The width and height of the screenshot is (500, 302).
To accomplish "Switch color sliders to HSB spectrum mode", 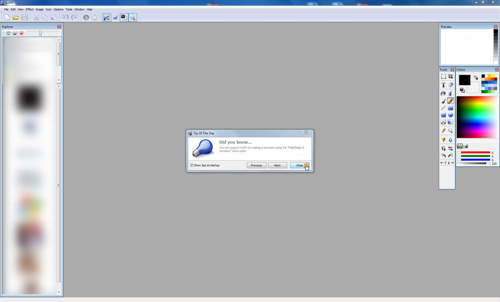I will (x=466, y=146).
